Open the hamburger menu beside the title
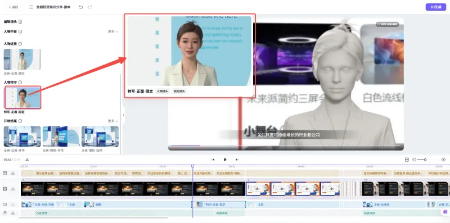Image resolution: width=450 pixels, height=223 pixels. click(x=31, y=7)
